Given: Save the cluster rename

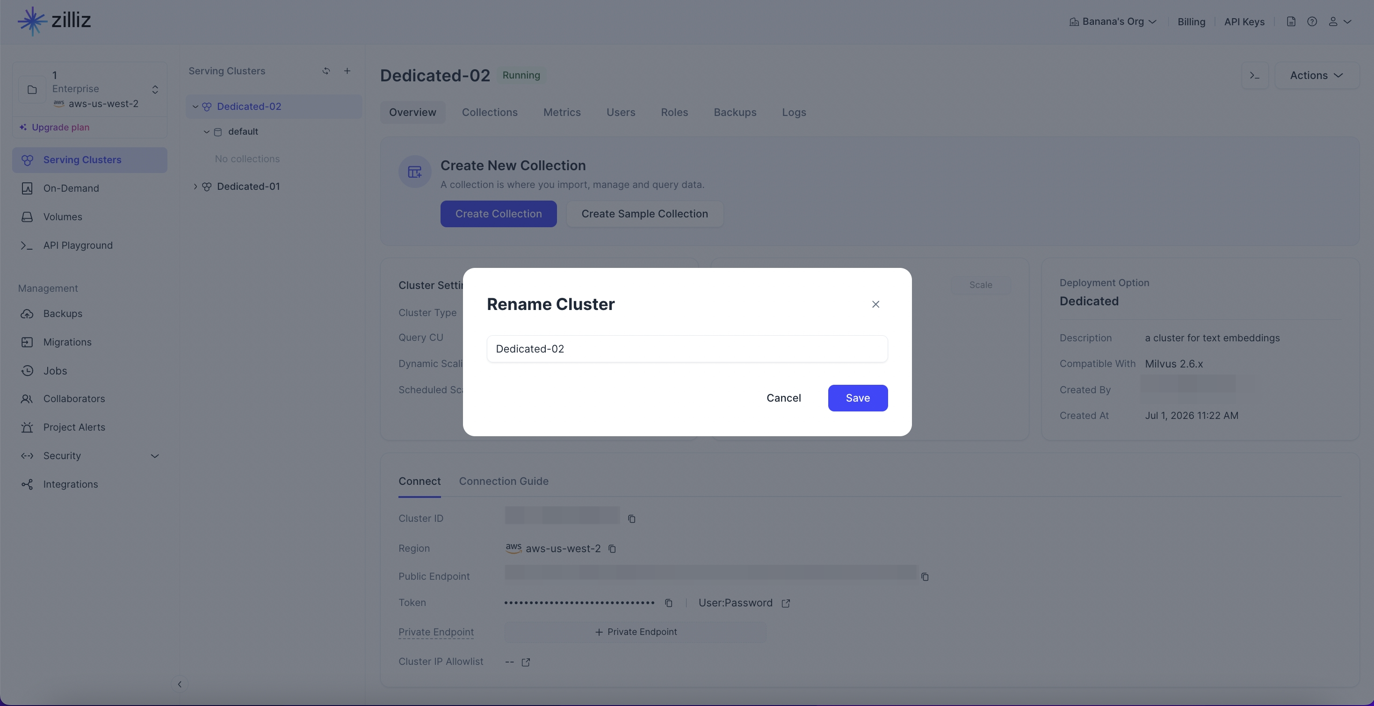Looking at the screenshot, I should tap(858, 398).
